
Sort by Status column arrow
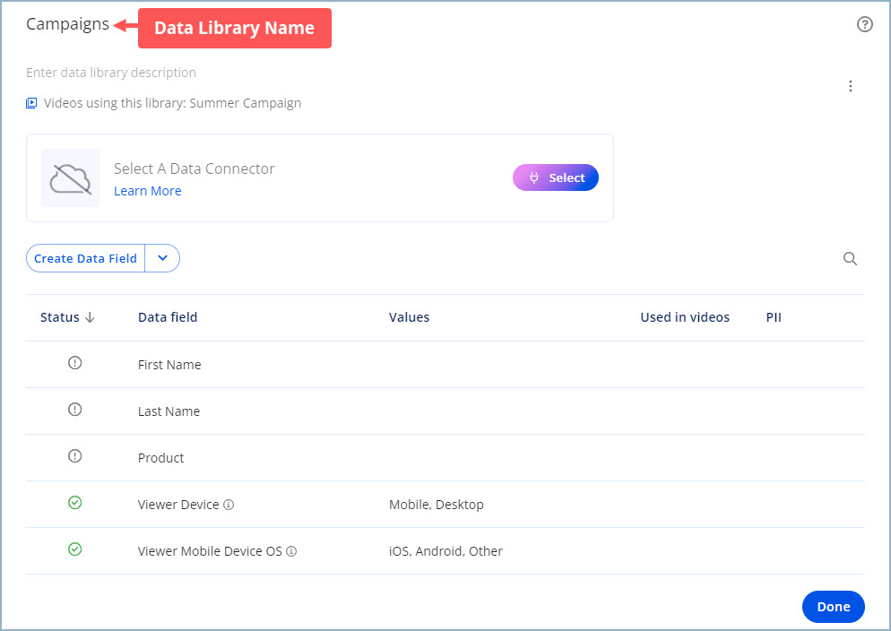pyautogui.click(x=90, y=317)
